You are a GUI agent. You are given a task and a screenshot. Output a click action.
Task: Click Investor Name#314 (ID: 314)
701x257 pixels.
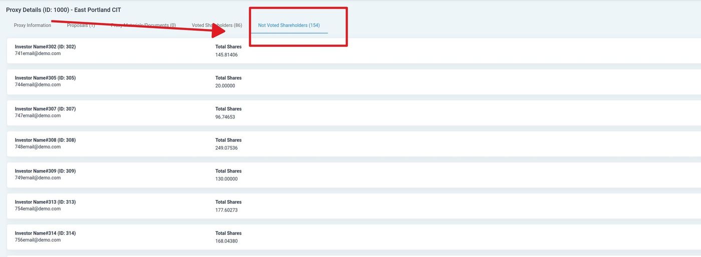point(45,233)
